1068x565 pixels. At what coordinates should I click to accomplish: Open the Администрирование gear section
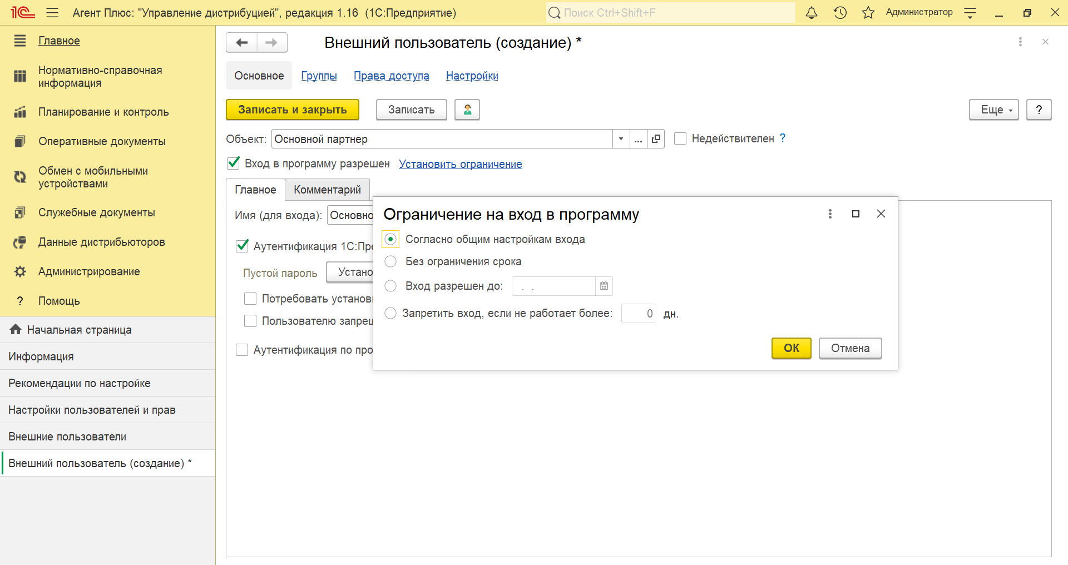tap(89, 271)
